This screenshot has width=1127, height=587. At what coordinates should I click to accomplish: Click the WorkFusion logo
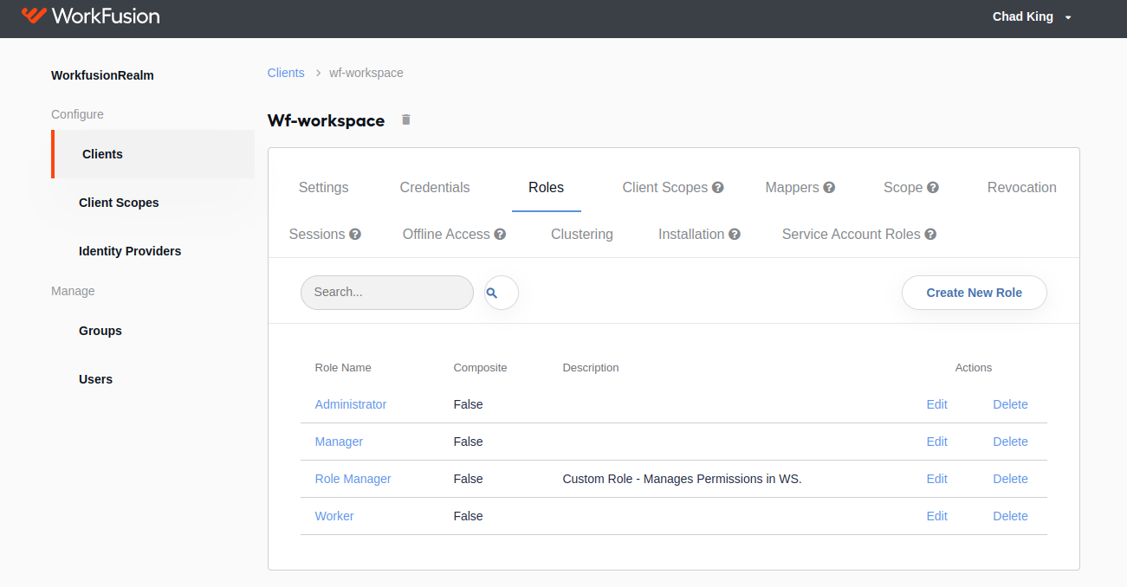[x=90, y=16]
